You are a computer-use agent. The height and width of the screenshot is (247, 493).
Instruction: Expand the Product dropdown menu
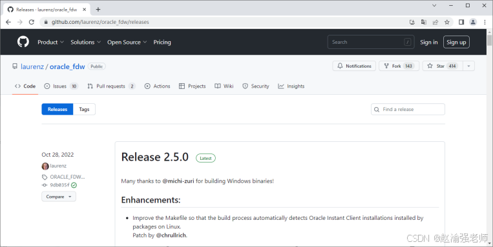tap(50, 42)
